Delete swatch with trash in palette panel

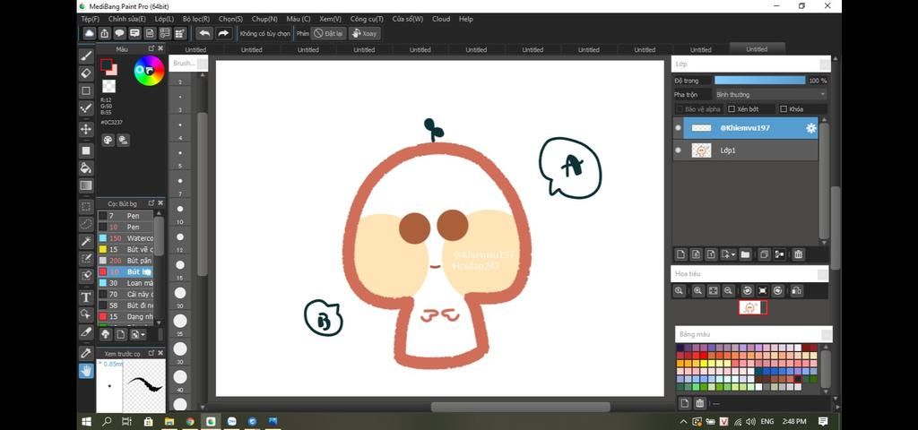(700, 403)
